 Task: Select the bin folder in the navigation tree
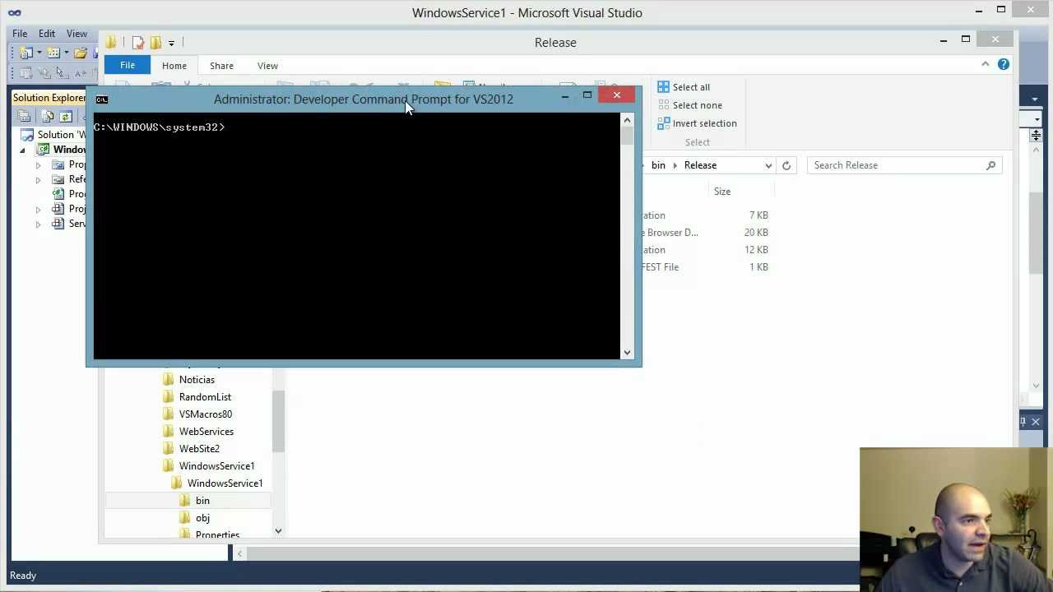[x=188, y=501]
